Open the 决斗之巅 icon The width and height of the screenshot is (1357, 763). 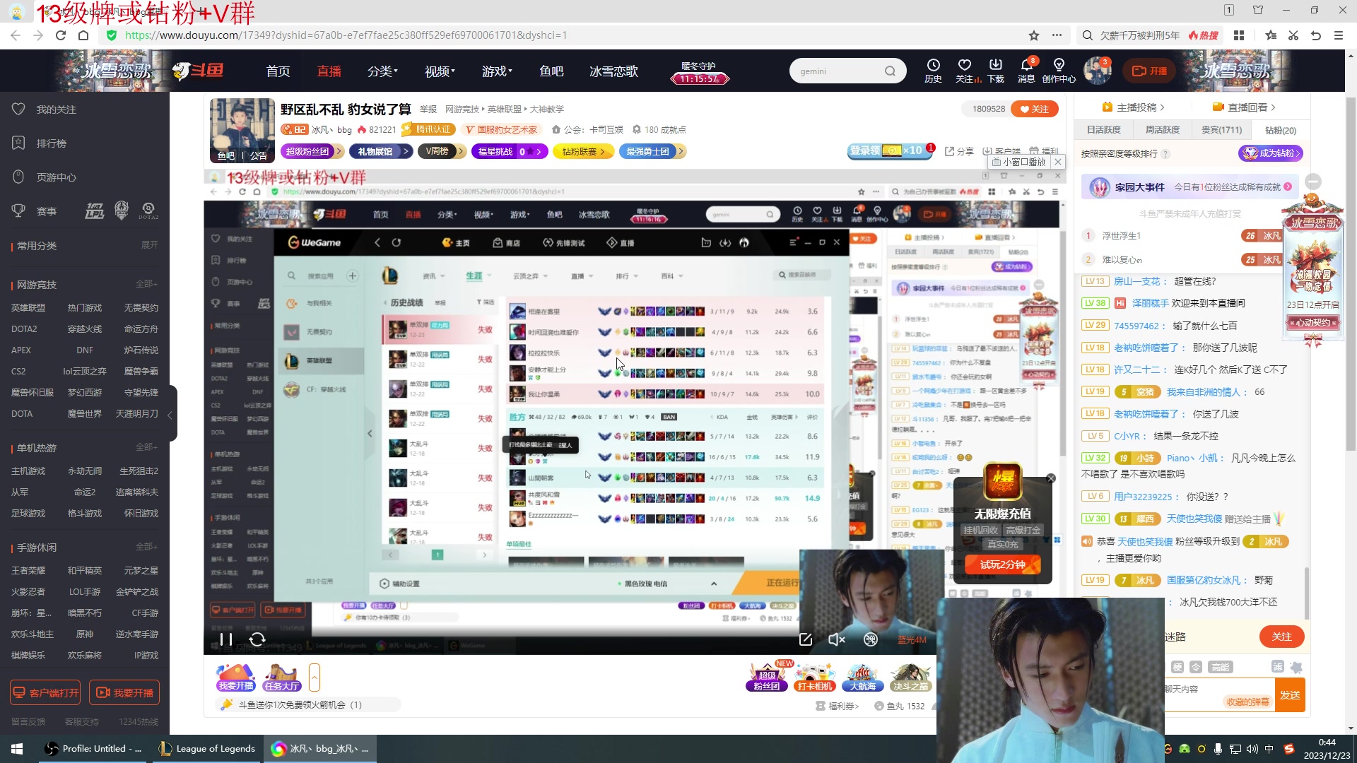[x=910, y=678]
